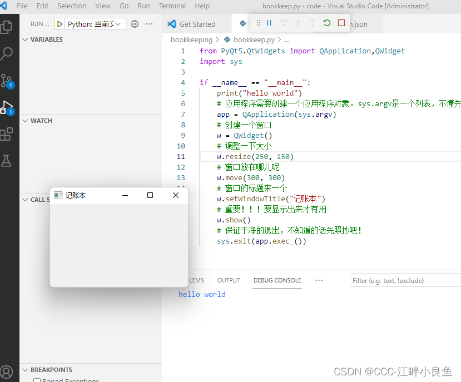The height and width of the screenshot is (382, 461).
Task: Click line number 7 gutter
Action: [x=183, y=115]
